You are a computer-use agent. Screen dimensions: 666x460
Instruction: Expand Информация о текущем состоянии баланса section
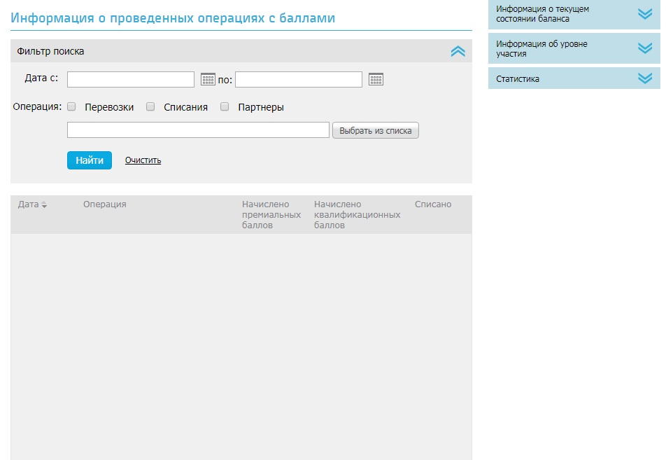644,14
